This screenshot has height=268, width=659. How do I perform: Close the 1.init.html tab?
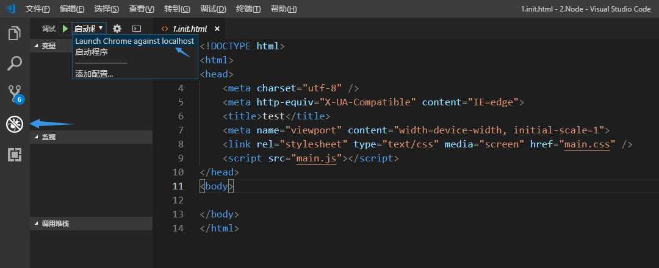217,29
